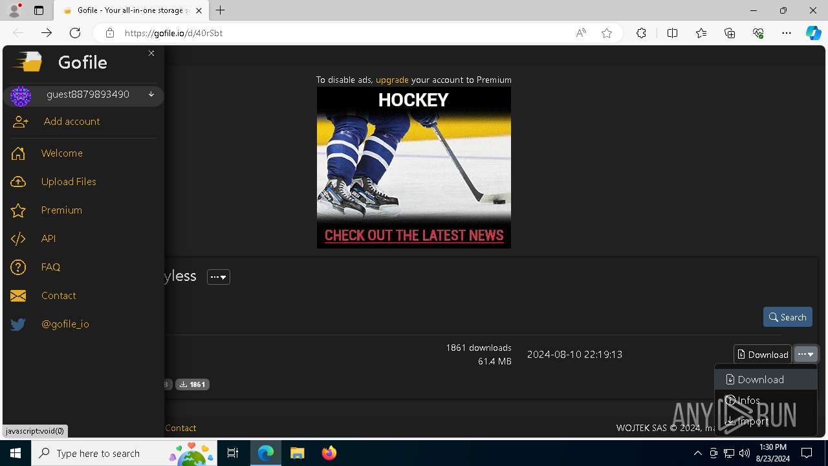828x466 pixels.
Task: Click the taskbar search box
Action: (125, 453)
